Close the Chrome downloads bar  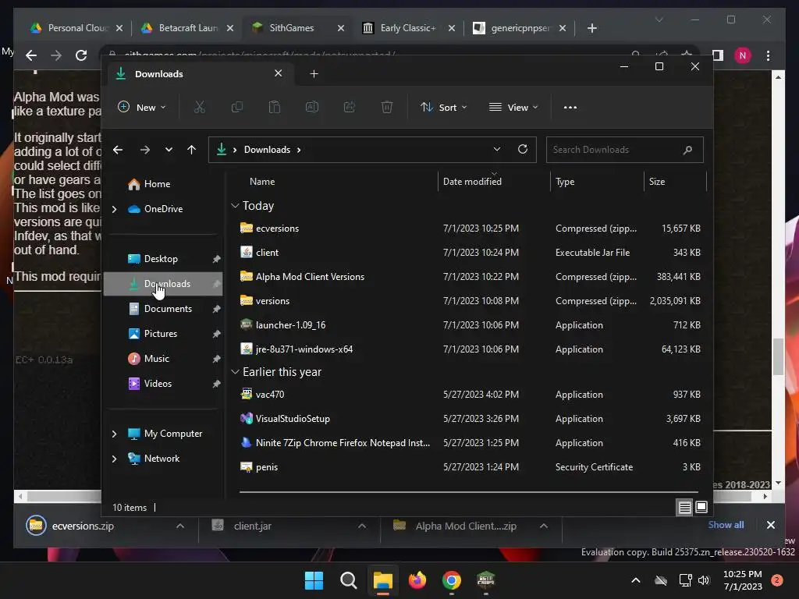click(770, 525)
